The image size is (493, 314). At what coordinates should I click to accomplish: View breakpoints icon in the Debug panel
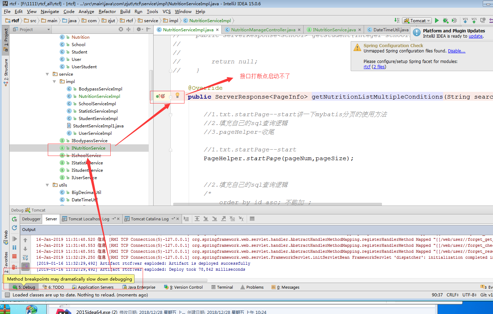[x=14, y=267]
